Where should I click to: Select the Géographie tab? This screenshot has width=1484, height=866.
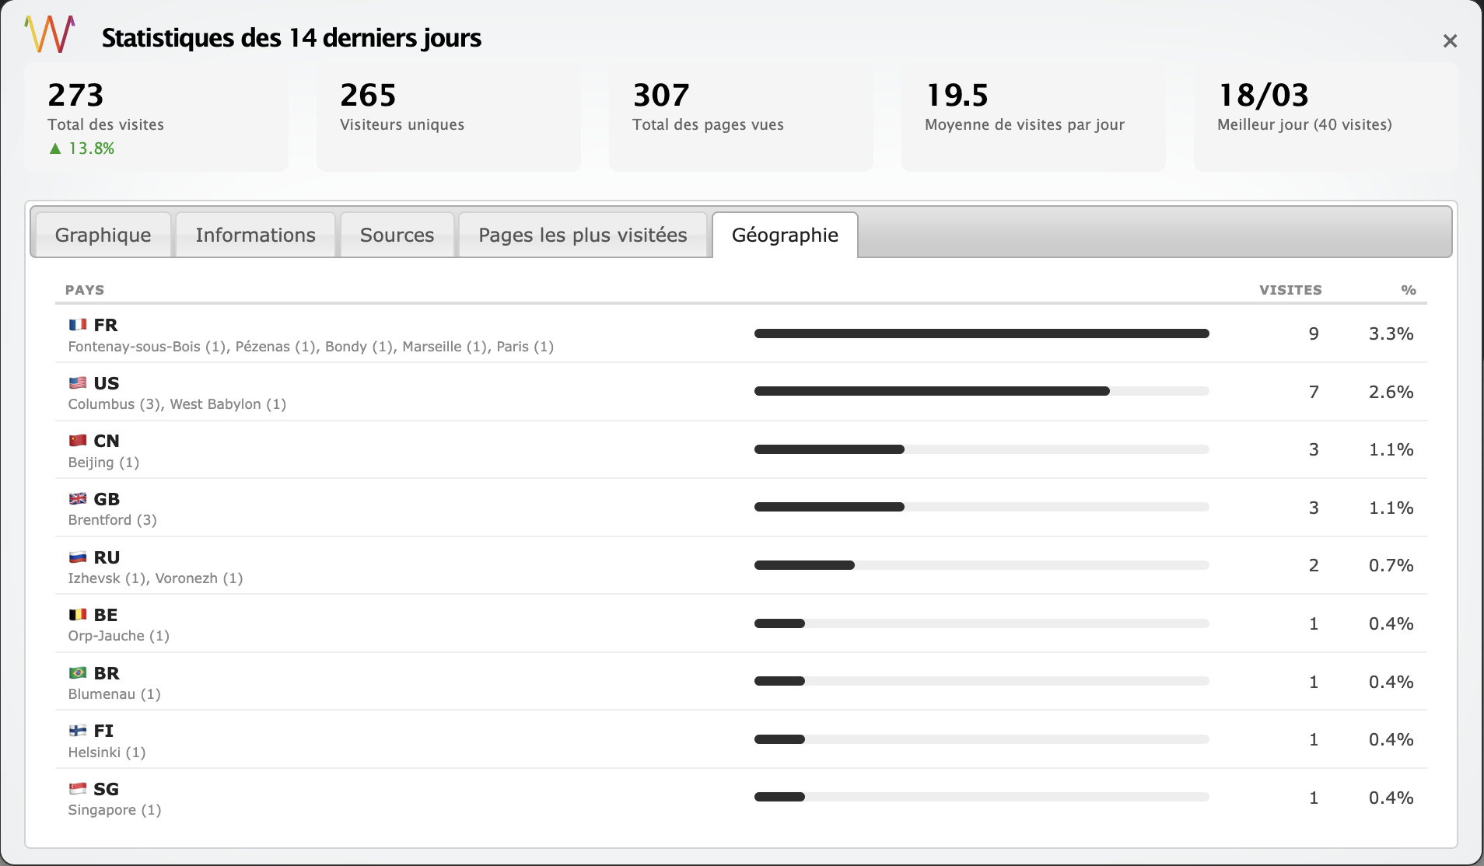click(785, 235)
